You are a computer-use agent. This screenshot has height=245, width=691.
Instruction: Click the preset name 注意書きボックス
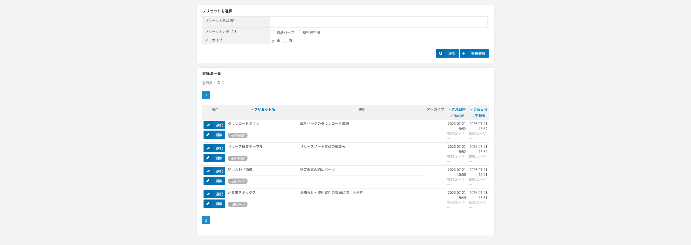242,192
